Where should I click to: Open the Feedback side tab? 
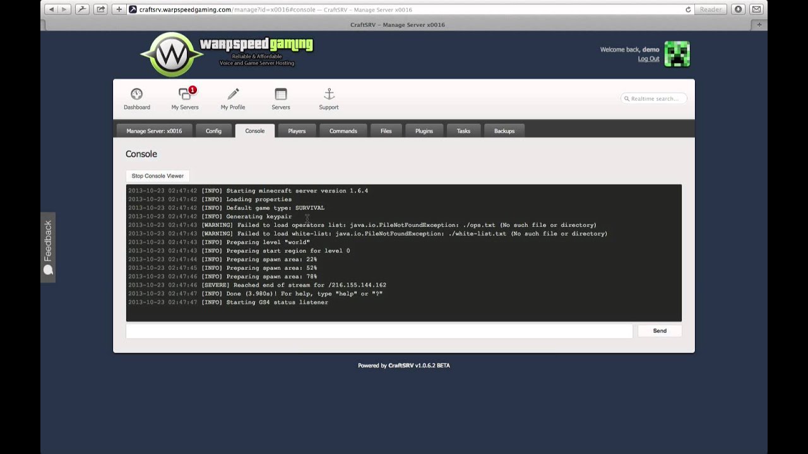[x=48, y=247]
